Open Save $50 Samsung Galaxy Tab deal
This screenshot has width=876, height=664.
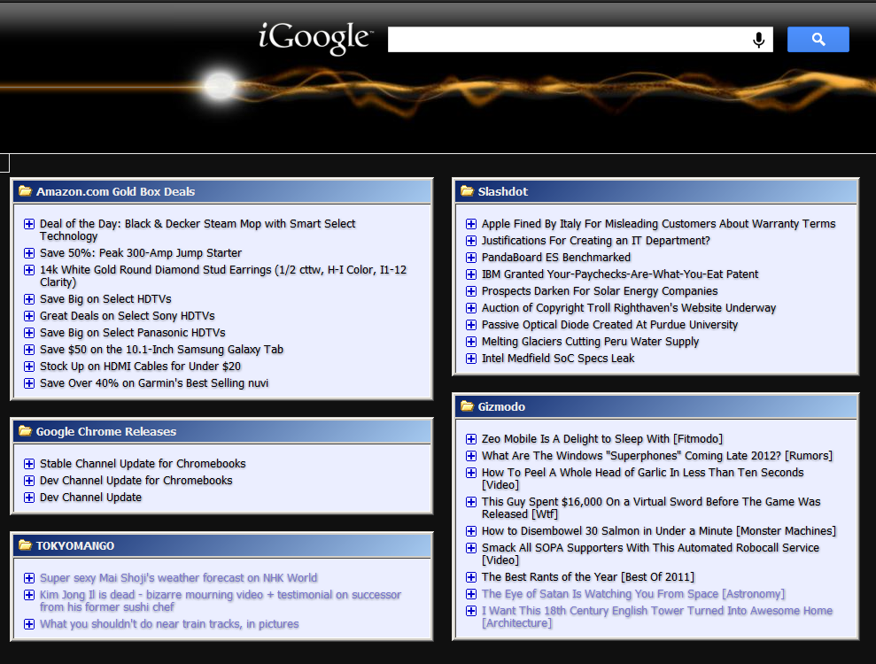tap(161, 350)
